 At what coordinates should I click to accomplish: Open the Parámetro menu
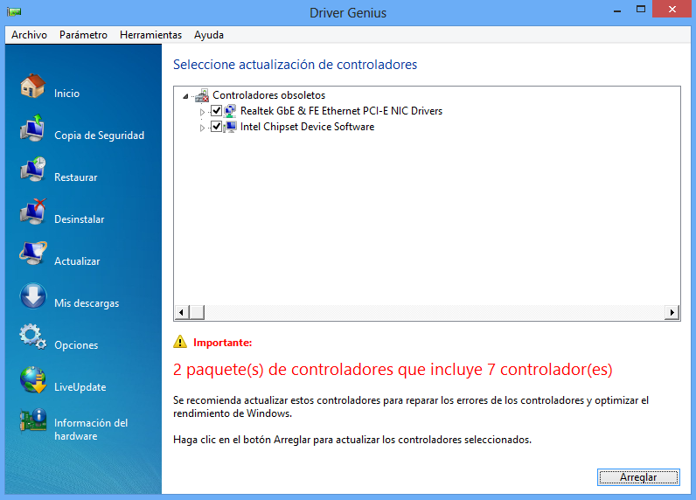(x=83, y=35)
